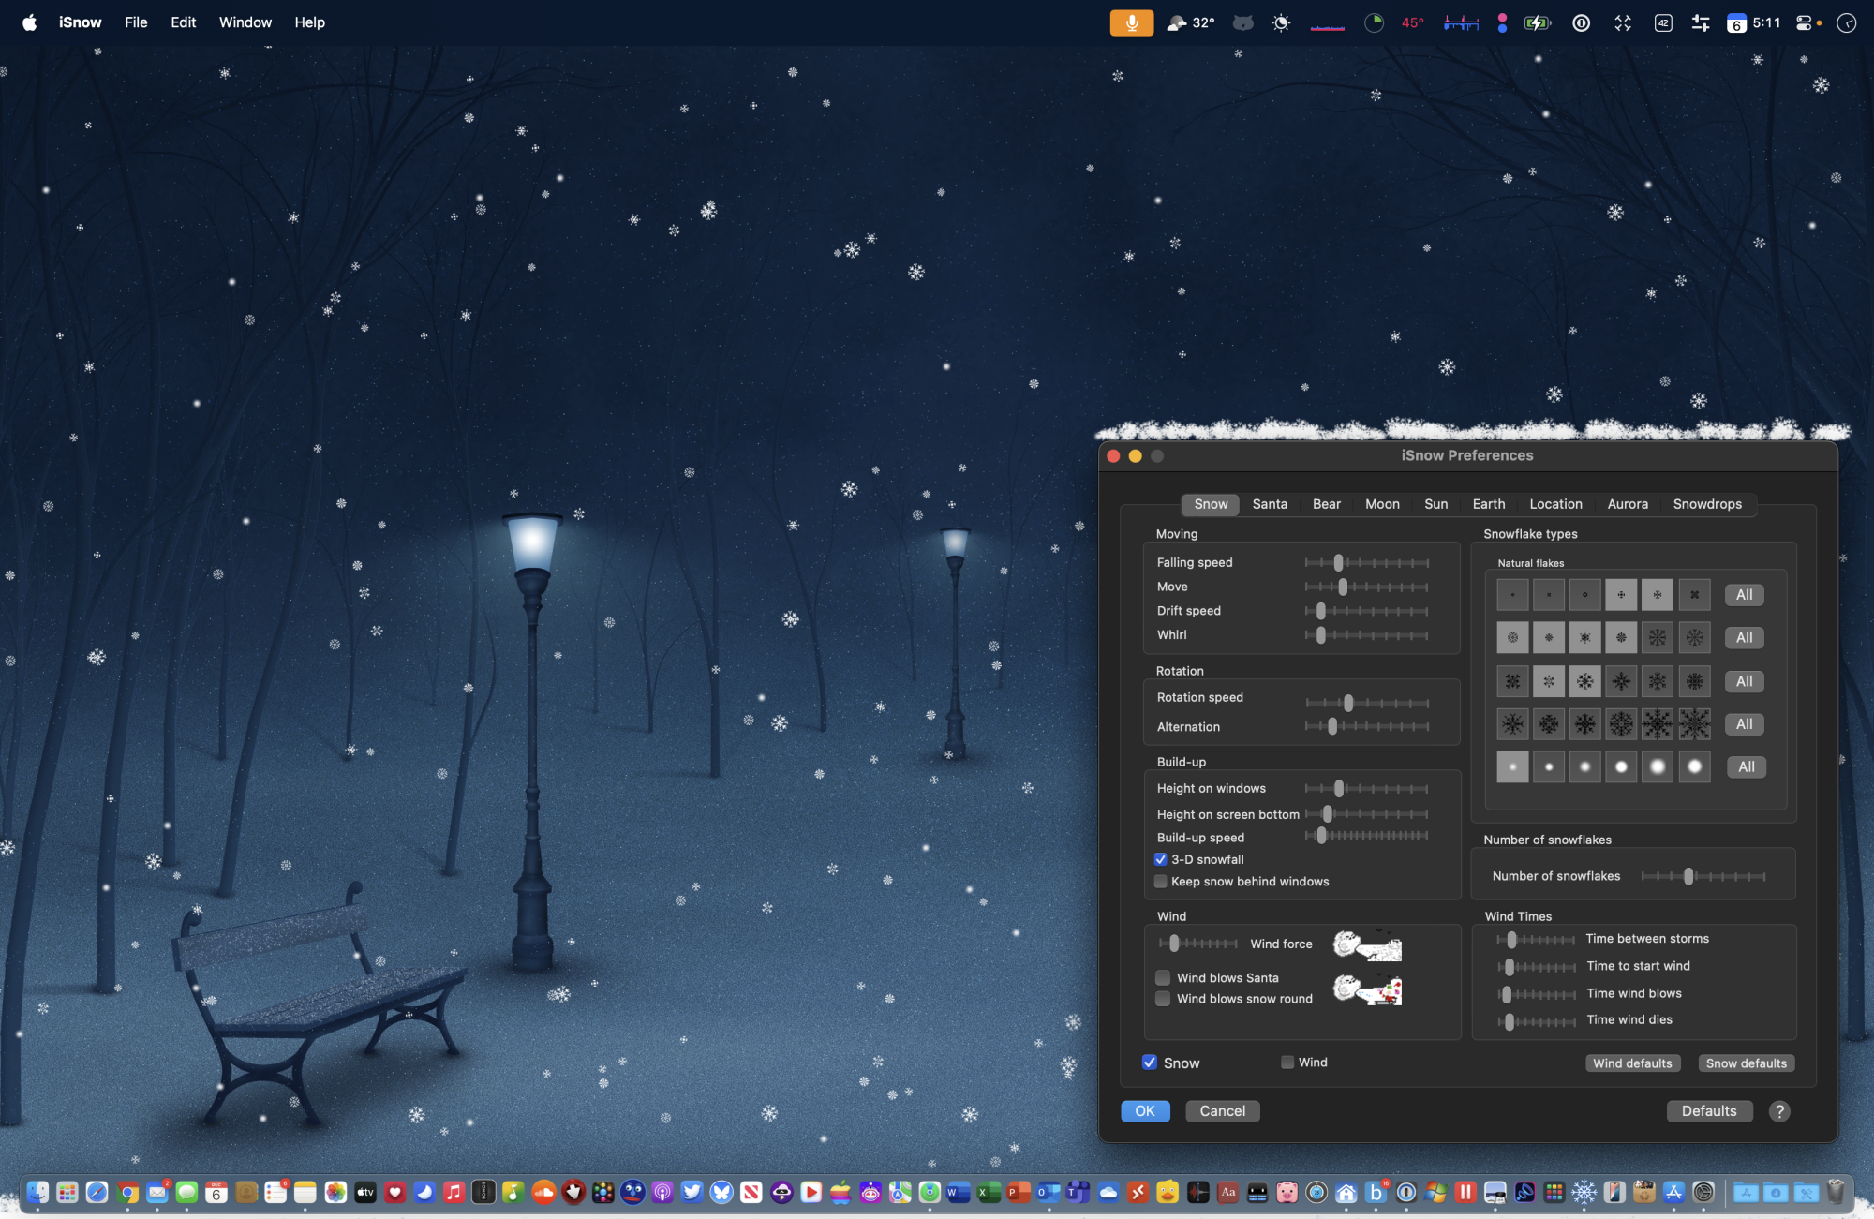1874x1219 pixels.
Task: Select the last snowflake in fourth row
Action: tap(1694, 724)
